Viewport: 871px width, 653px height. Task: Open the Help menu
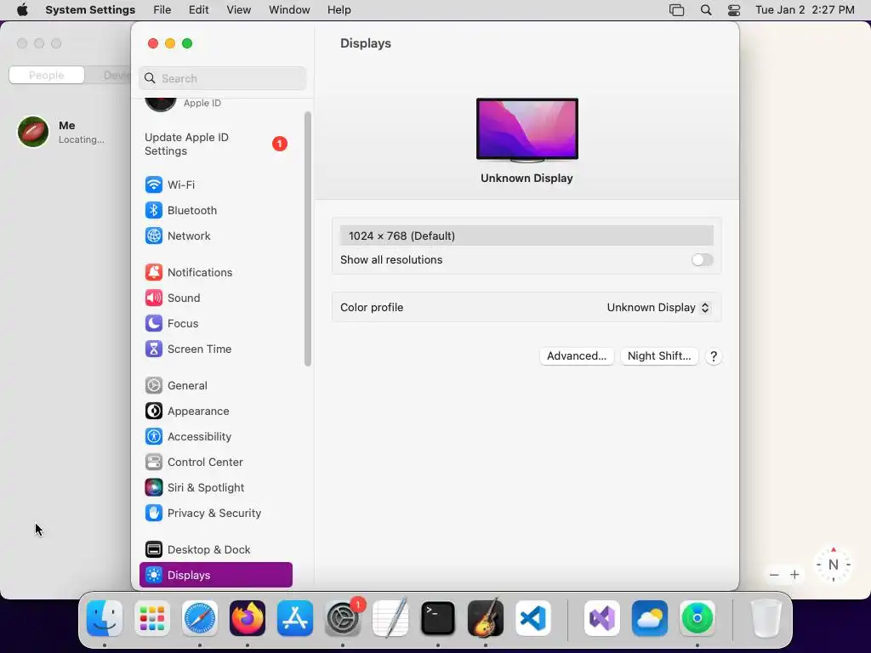point(339,10)
